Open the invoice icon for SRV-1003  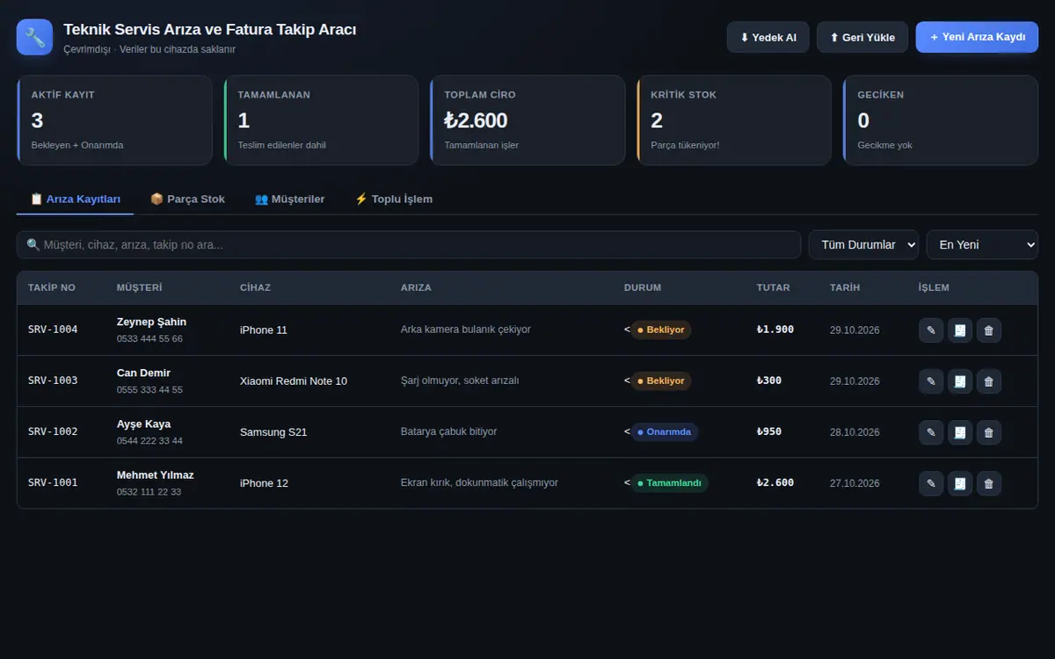[960, 381]
